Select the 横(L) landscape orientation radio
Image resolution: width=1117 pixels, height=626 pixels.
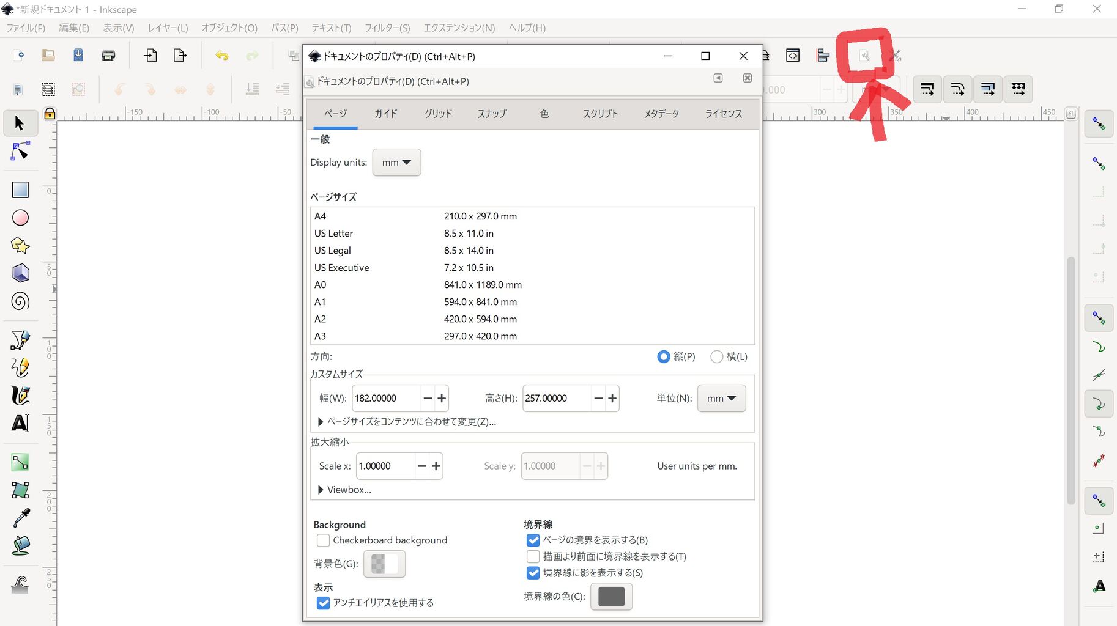716,356
